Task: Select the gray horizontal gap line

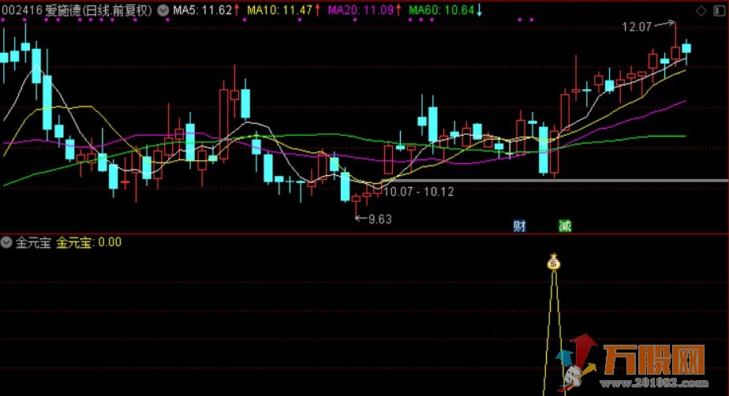Action: click(554, 181)
